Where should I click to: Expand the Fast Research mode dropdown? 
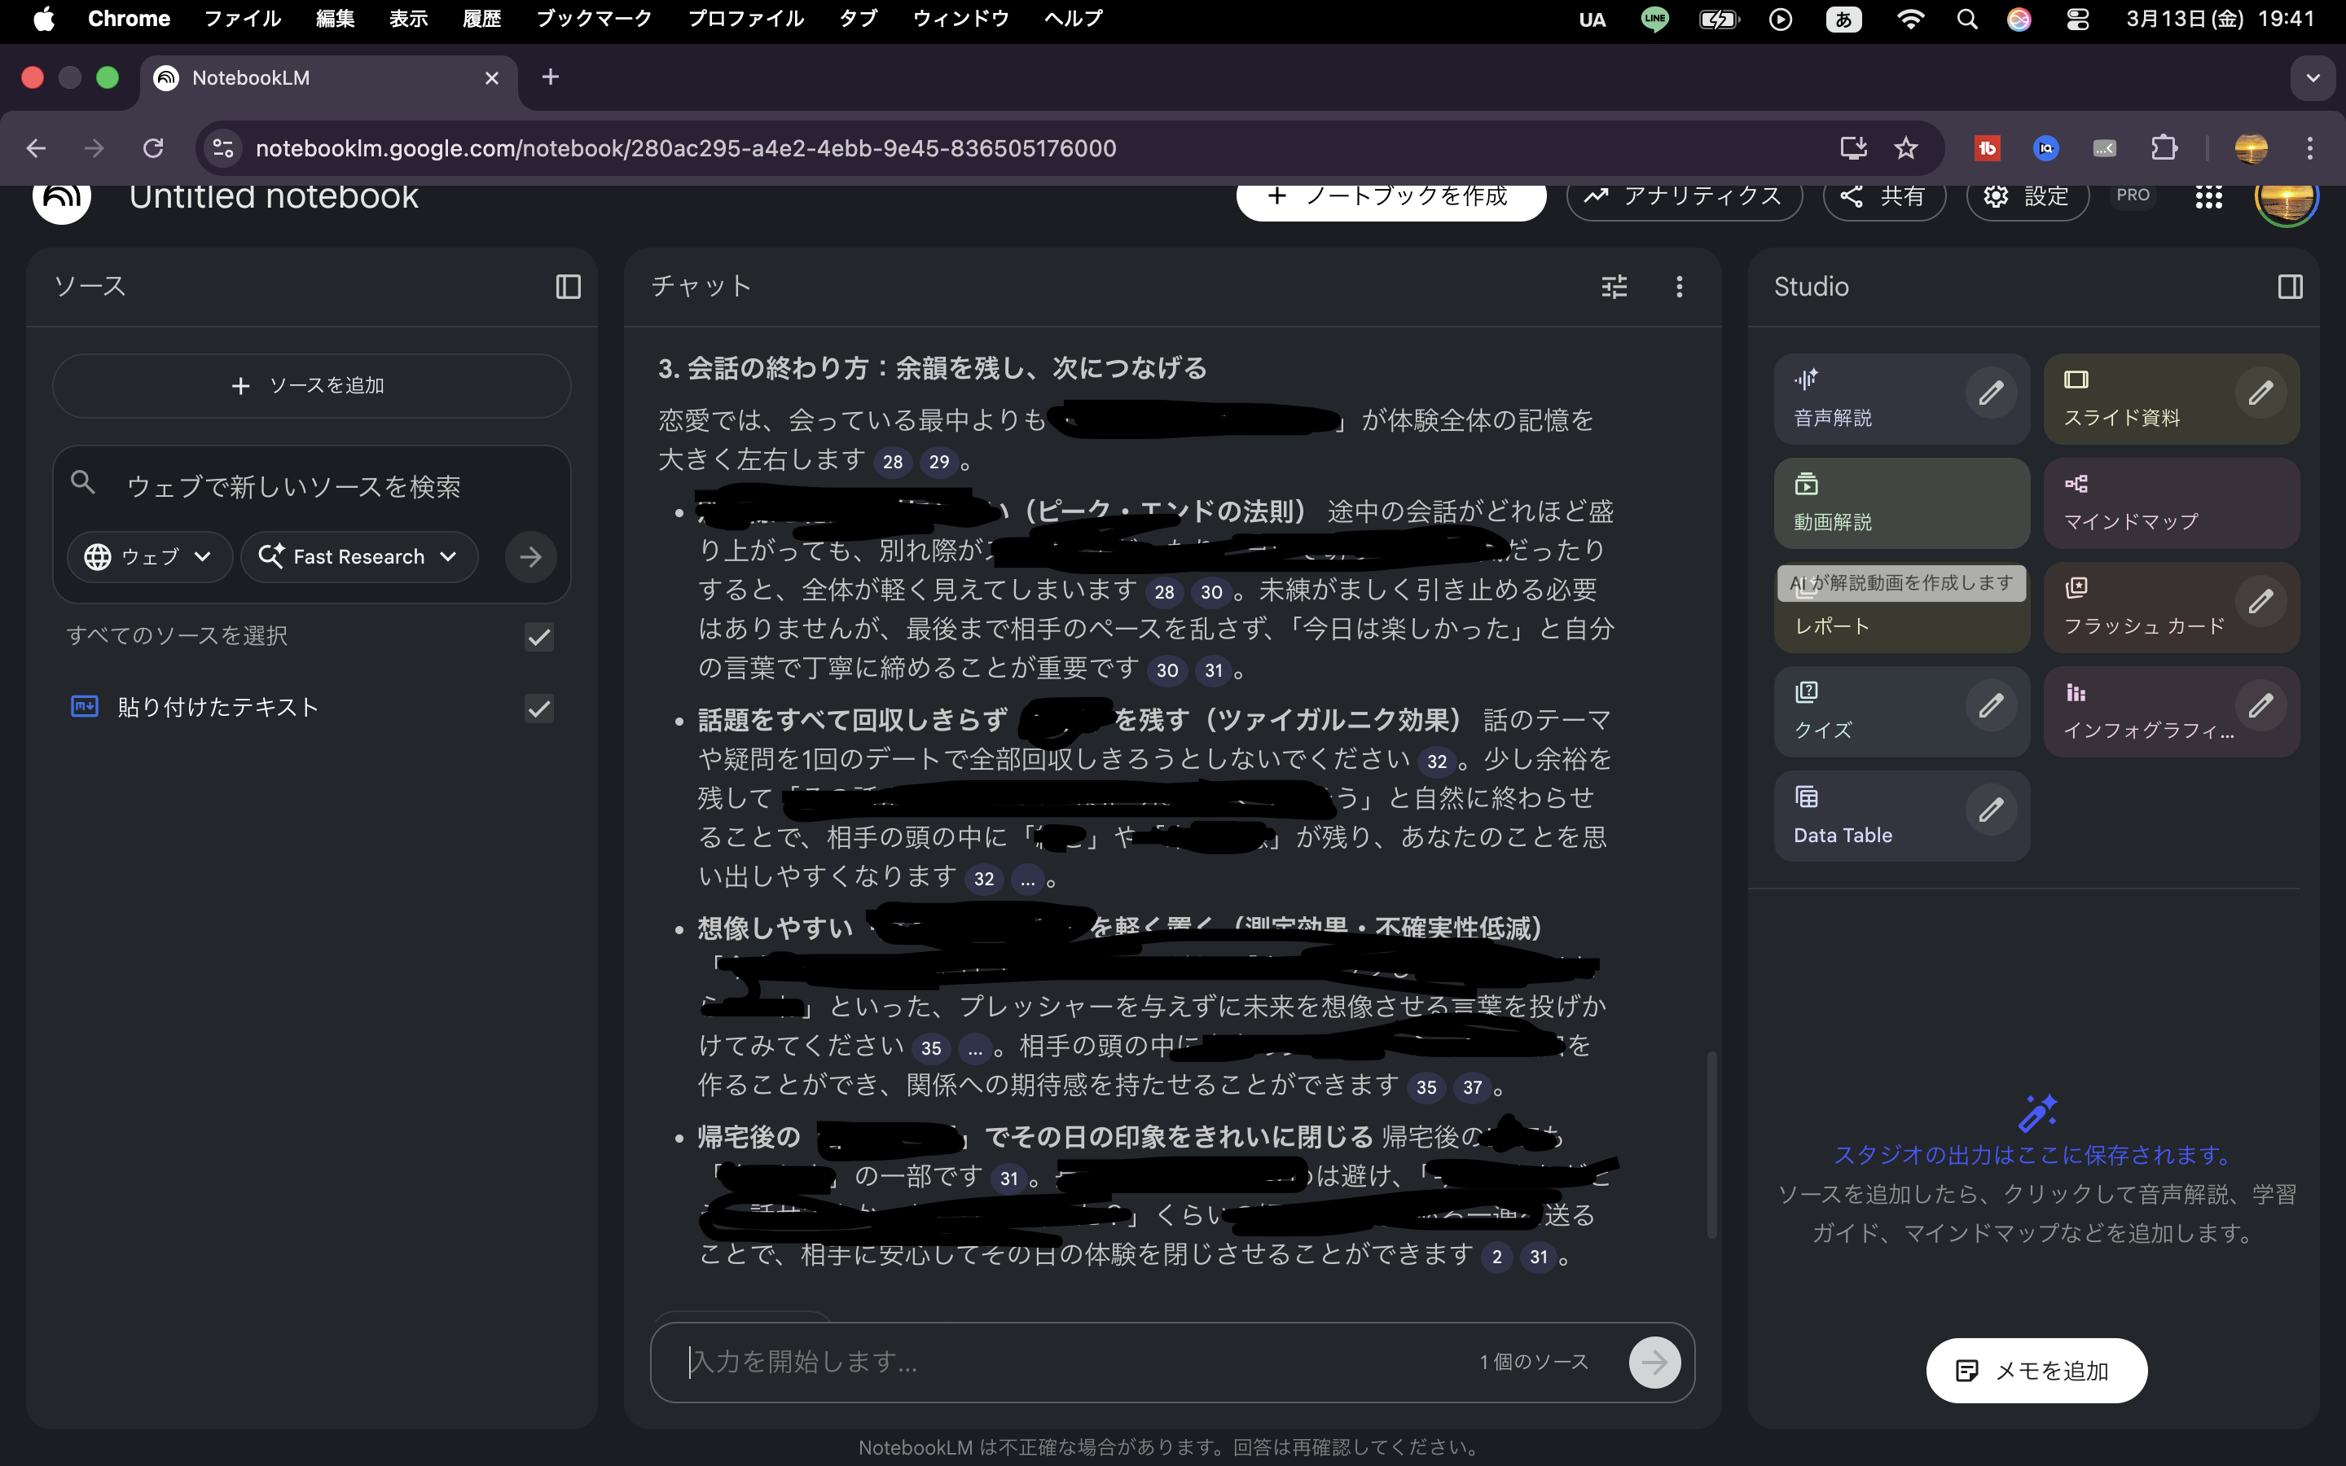click(360, 556)
